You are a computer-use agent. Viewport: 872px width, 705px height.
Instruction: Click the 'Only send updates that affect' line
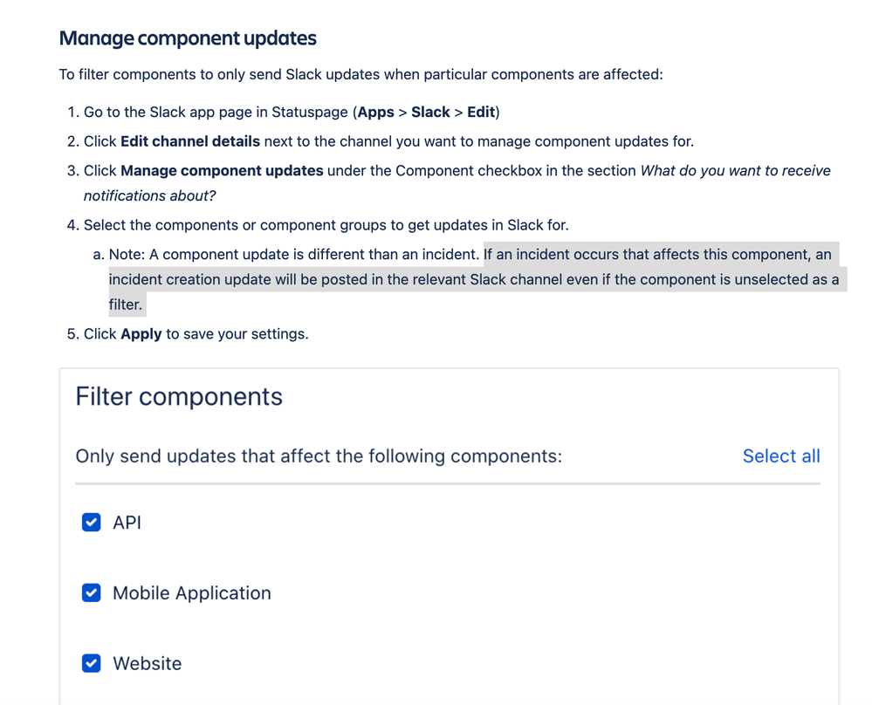319,456
